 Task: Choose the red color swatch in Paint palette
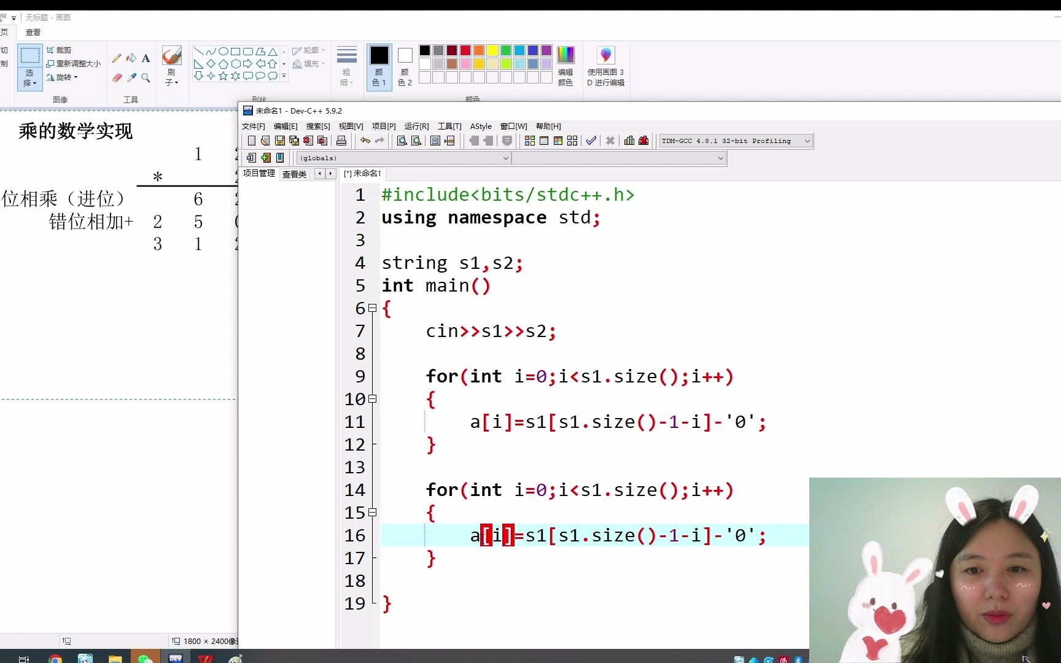pos(465,50)
